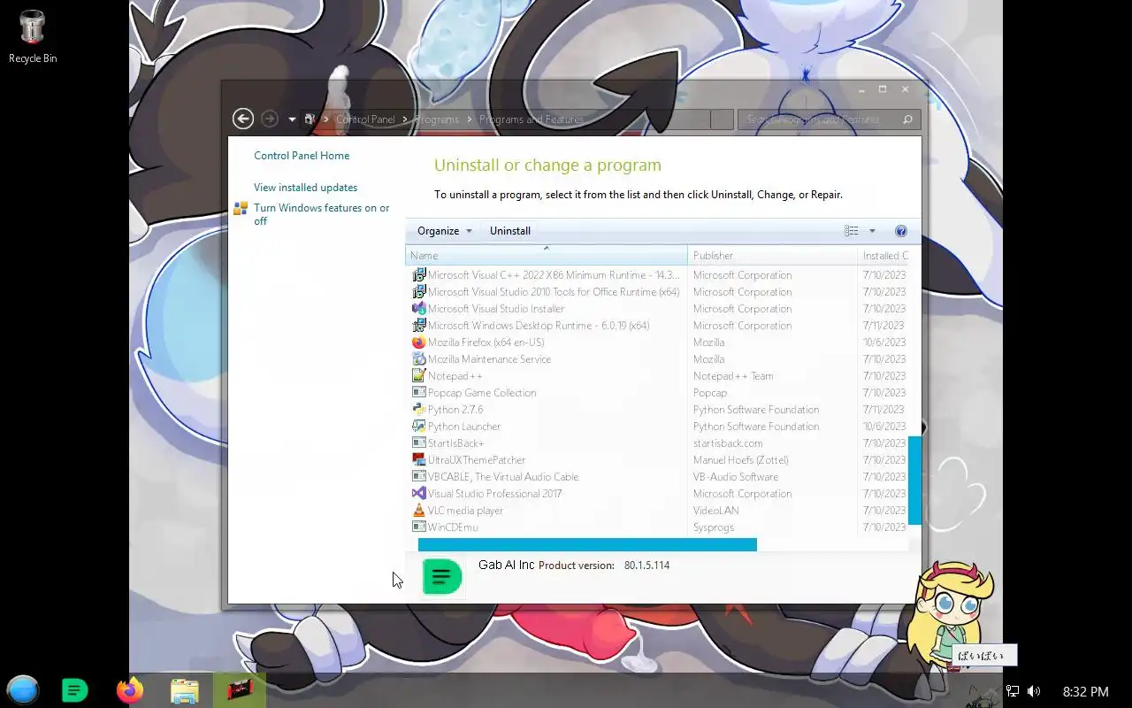Click product version '80.1.5.114'

[x=646, y=566]
